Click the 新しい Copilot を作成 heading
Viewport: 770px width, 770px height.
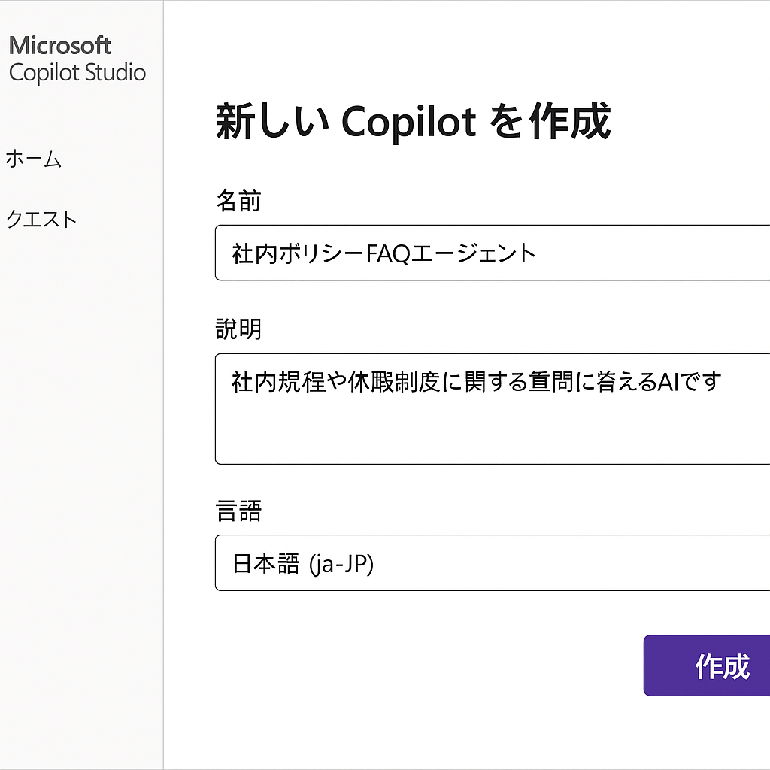(x=413, y=122)
